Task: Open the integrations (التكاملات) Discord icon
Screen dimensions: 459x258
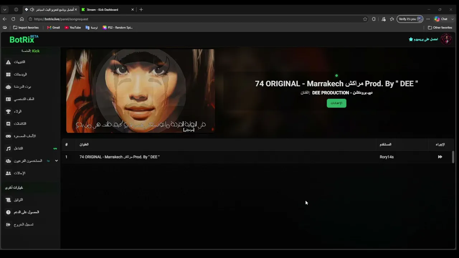Action: (8, 124)
